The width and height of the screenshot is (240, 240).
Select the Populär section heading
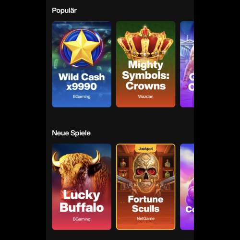[x=64, y=11]
